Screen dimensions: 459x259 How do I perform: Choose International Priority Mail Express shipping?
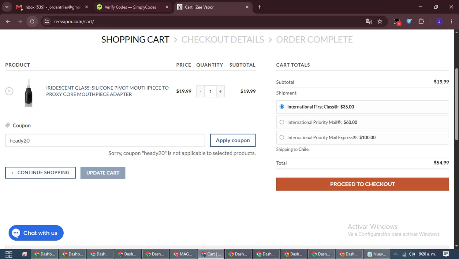click(x=282, y=137)
